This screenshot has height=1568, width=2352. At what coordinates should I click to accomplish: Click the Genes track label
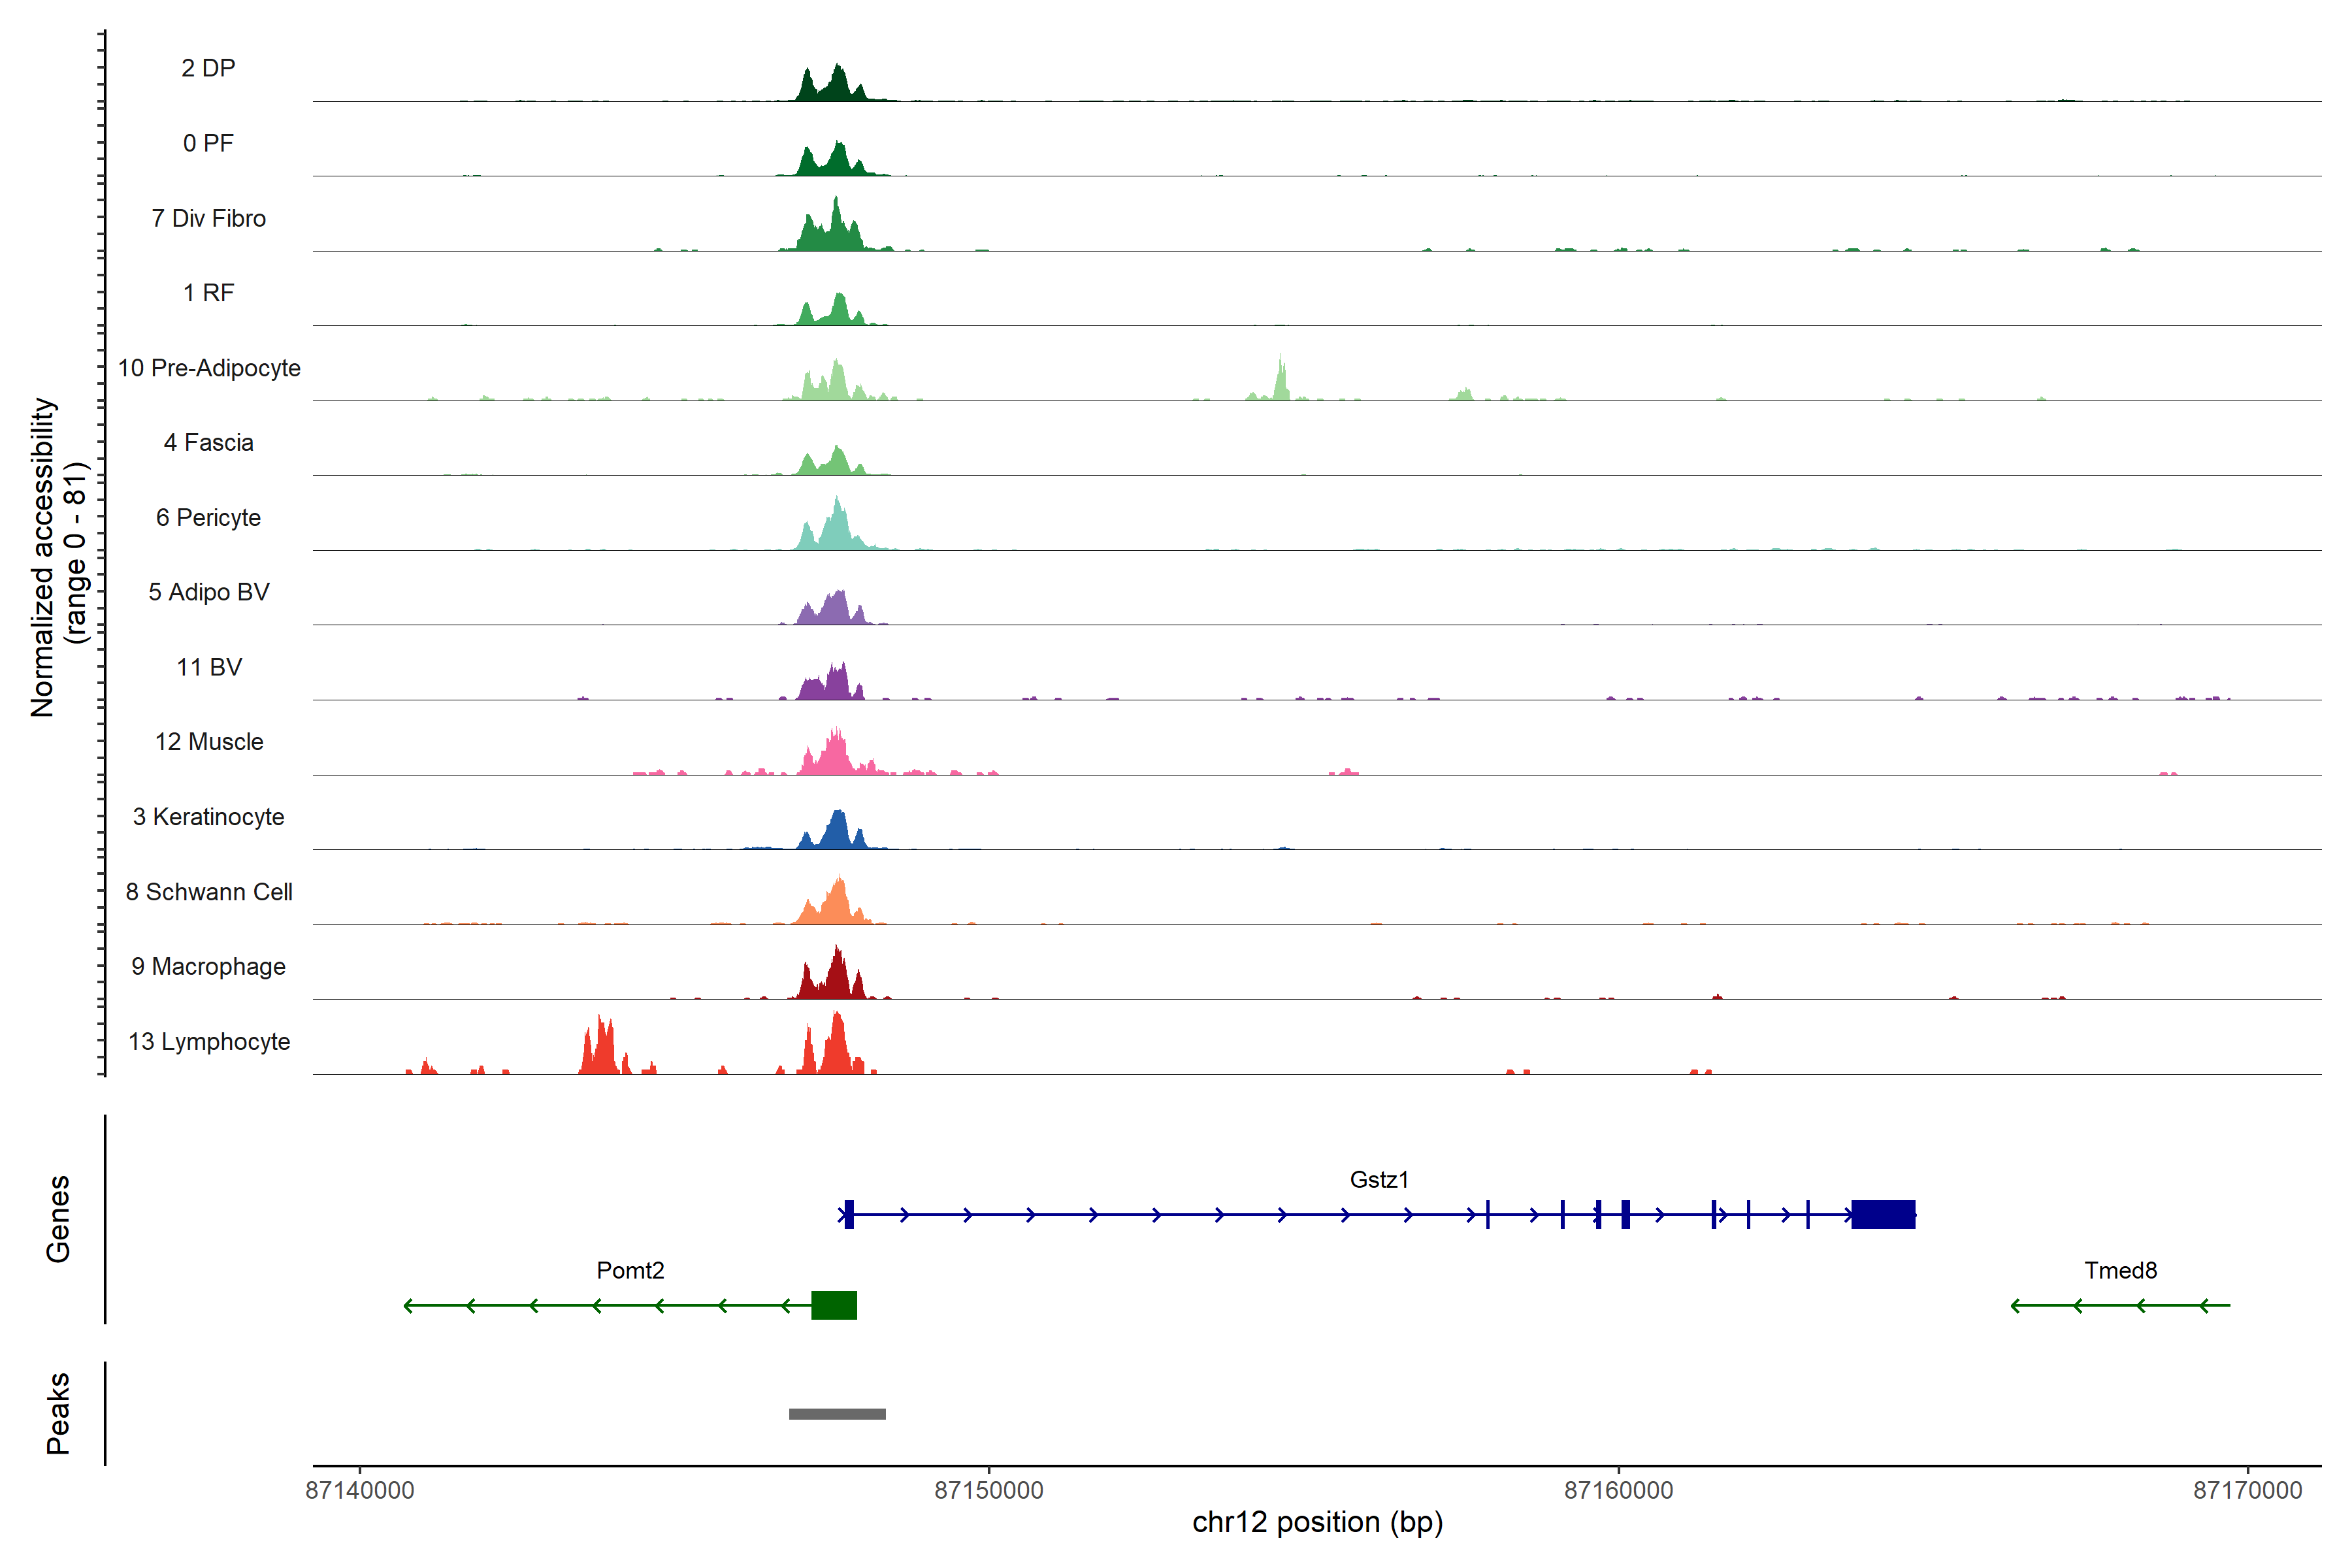point(58,1219)
